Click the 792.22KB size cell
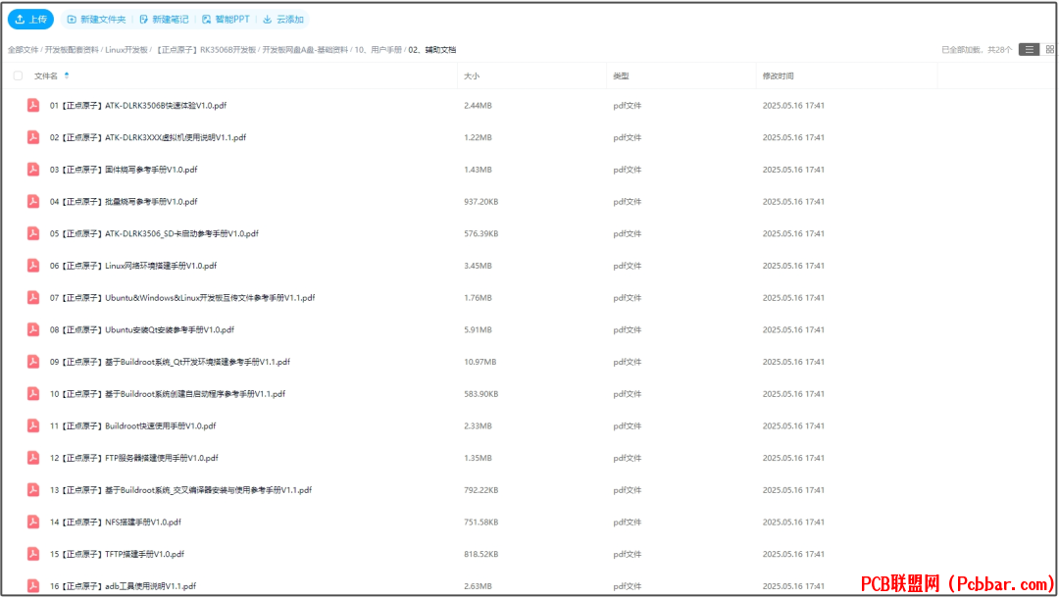 pos(480,491)
